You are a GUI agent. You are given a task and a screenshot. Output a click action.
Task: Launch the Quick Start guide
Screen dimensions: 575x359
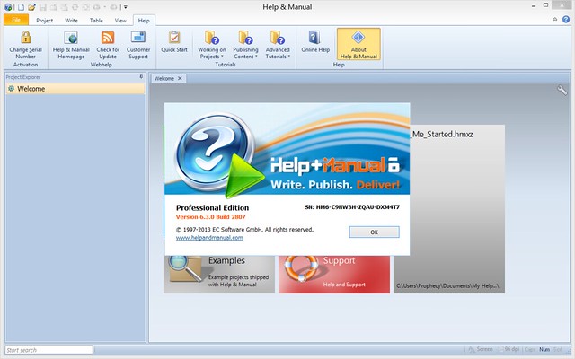coord(174,42)
